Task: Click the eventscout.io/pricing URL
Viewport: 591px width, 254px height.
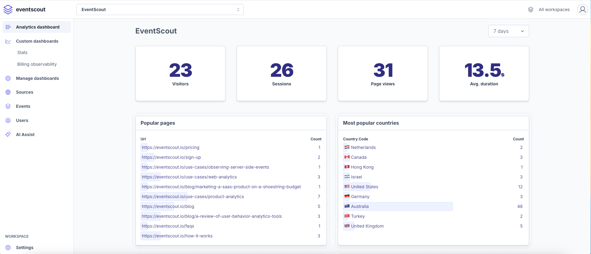Action: tap(170, 147)
